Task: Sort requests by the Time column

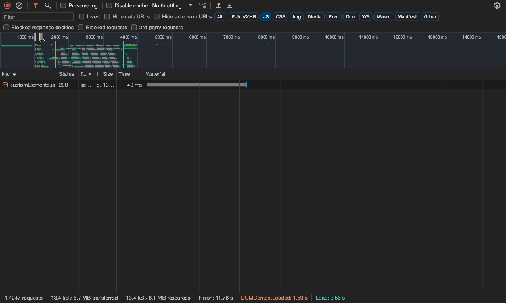Action: (x=124, y=74)
